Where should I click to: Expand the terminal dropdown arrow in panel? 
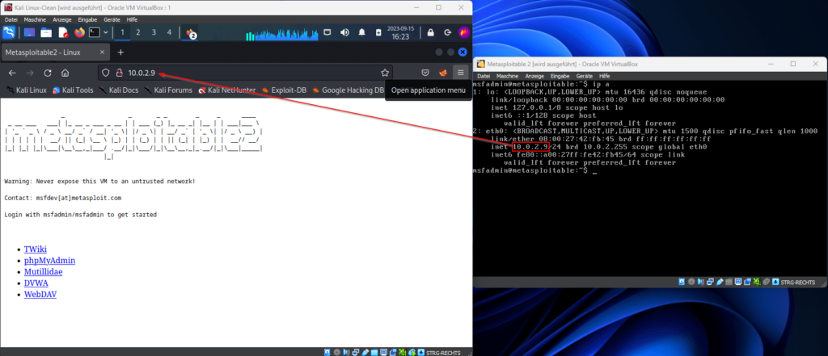click(x=107, y=33)
